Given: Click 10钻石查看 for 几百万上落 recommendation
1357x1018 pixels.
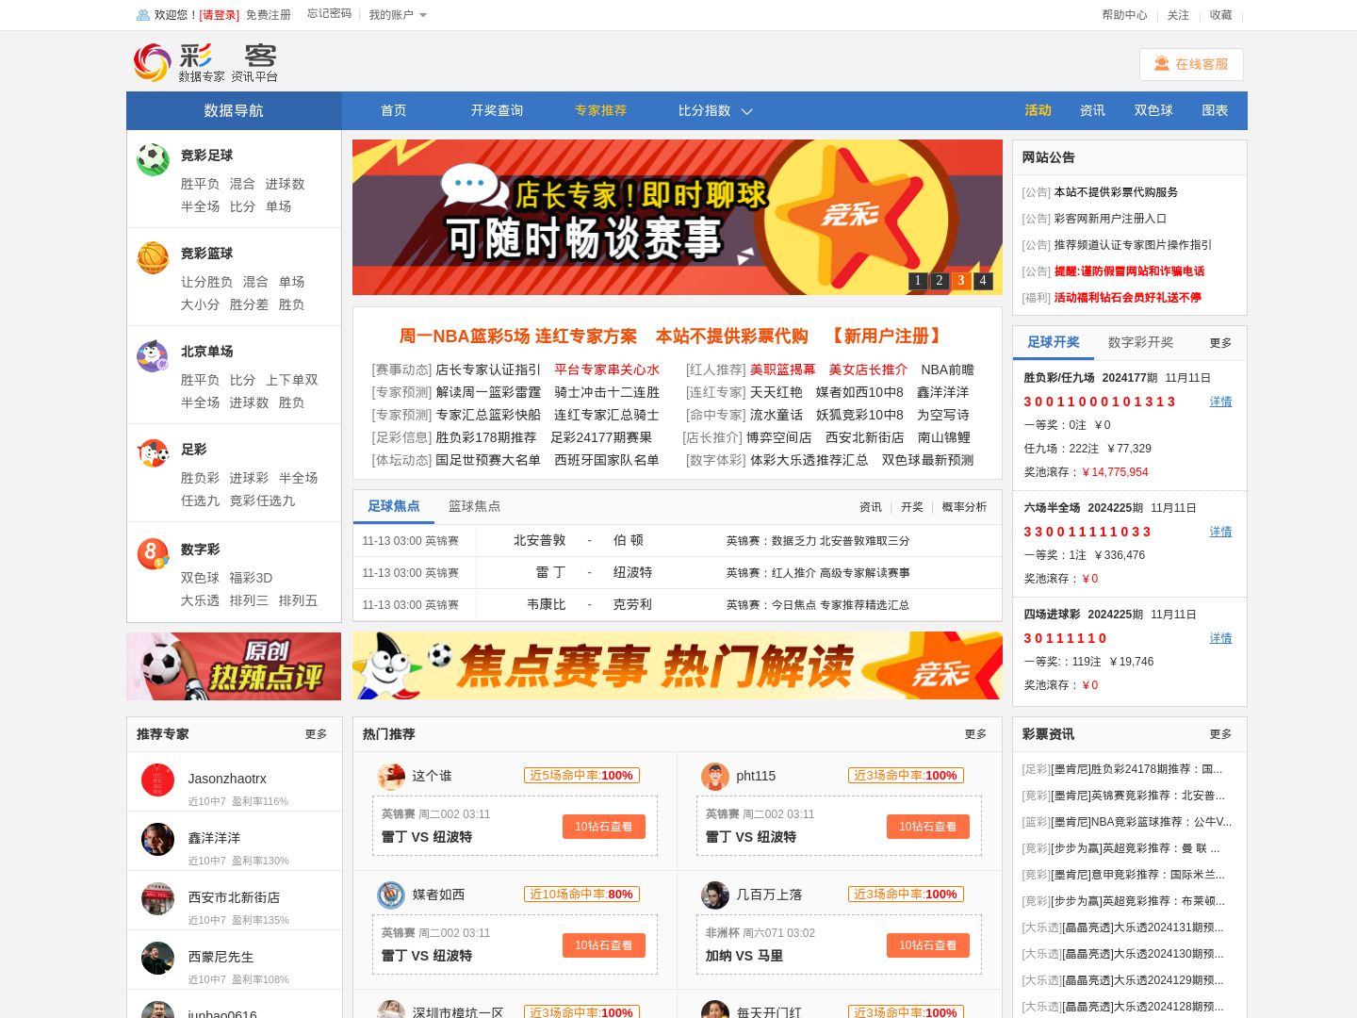Looking at the screenshot, I should [x=928, y=945].
